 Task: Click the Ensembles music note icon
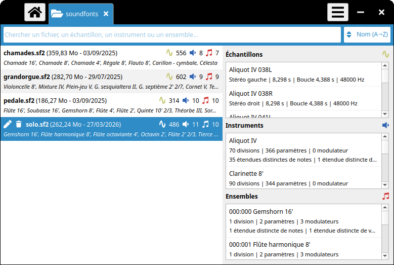[385, 196]
